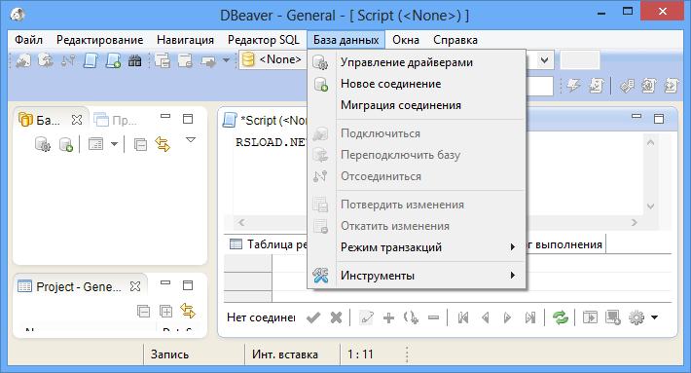Image resolution: width=691 pixels, height=373 pixels.
Task: Click the delete row minus icon in the results toolbar
Action: (434, 317)
